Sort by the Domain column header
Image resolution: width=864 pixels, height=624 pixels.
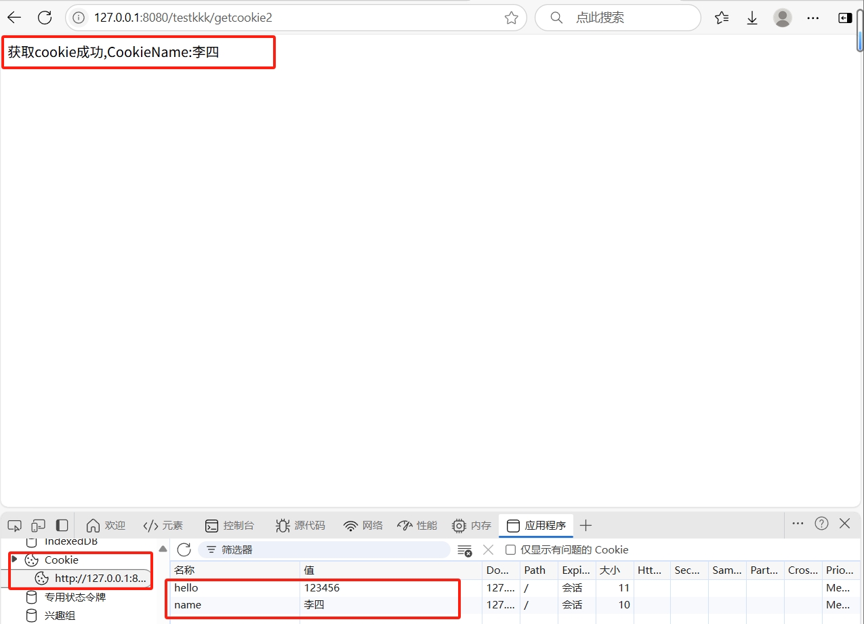tap(501, 570)
